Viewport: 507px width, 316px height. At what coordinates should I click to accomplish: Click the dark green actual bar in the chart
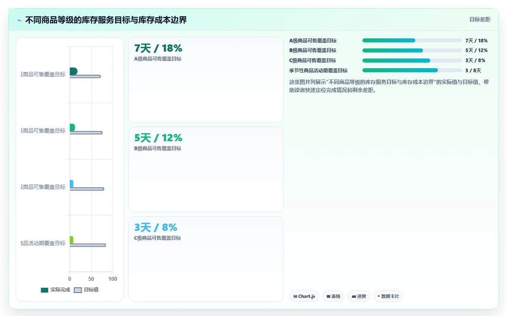pyautogui.click(x=74, y=71)
